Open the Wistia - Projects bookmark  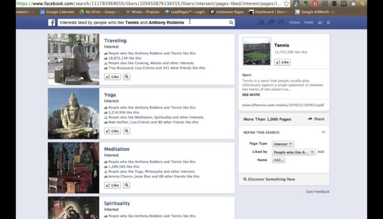click(x=142, y=12)
